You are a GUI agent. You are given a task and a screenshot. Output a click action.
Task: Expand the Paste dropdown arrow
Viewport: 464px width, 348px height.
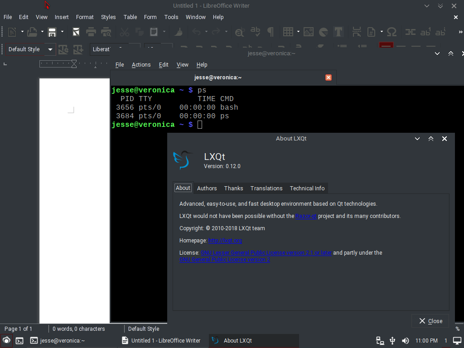[164, 32]
